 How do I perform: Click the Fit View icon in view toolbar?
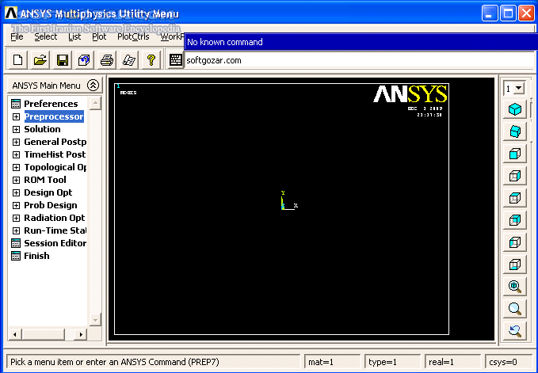515,287
